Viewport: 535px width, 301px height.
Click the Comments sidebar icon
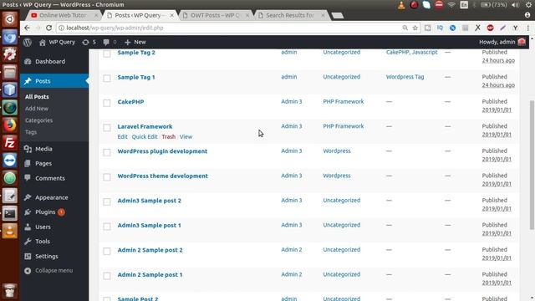pyautogui.click(x=28, y=178)
